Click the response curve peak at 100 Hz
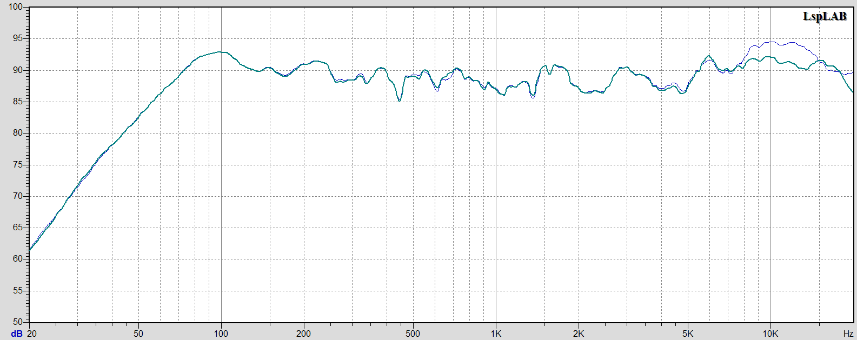 pyautogui.click(x=221, y=52)
